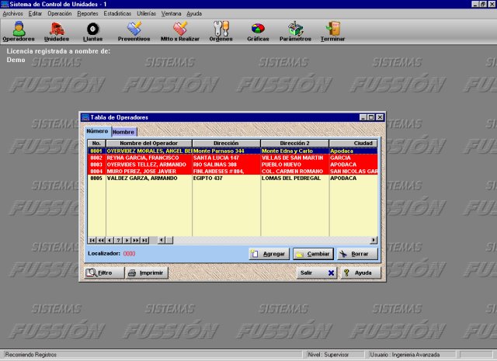Select row MURO PEREZ, JOSE JAVIER
The height and width of the screenshot is (361, 497).
point(233,171)
